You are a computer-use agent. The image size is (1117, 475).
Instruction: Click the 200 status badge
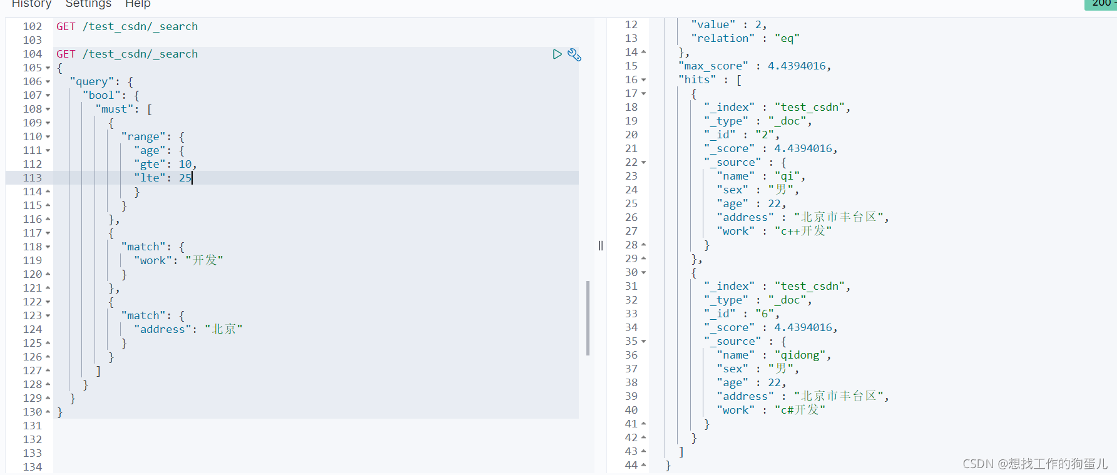(x=1101, y=4)
